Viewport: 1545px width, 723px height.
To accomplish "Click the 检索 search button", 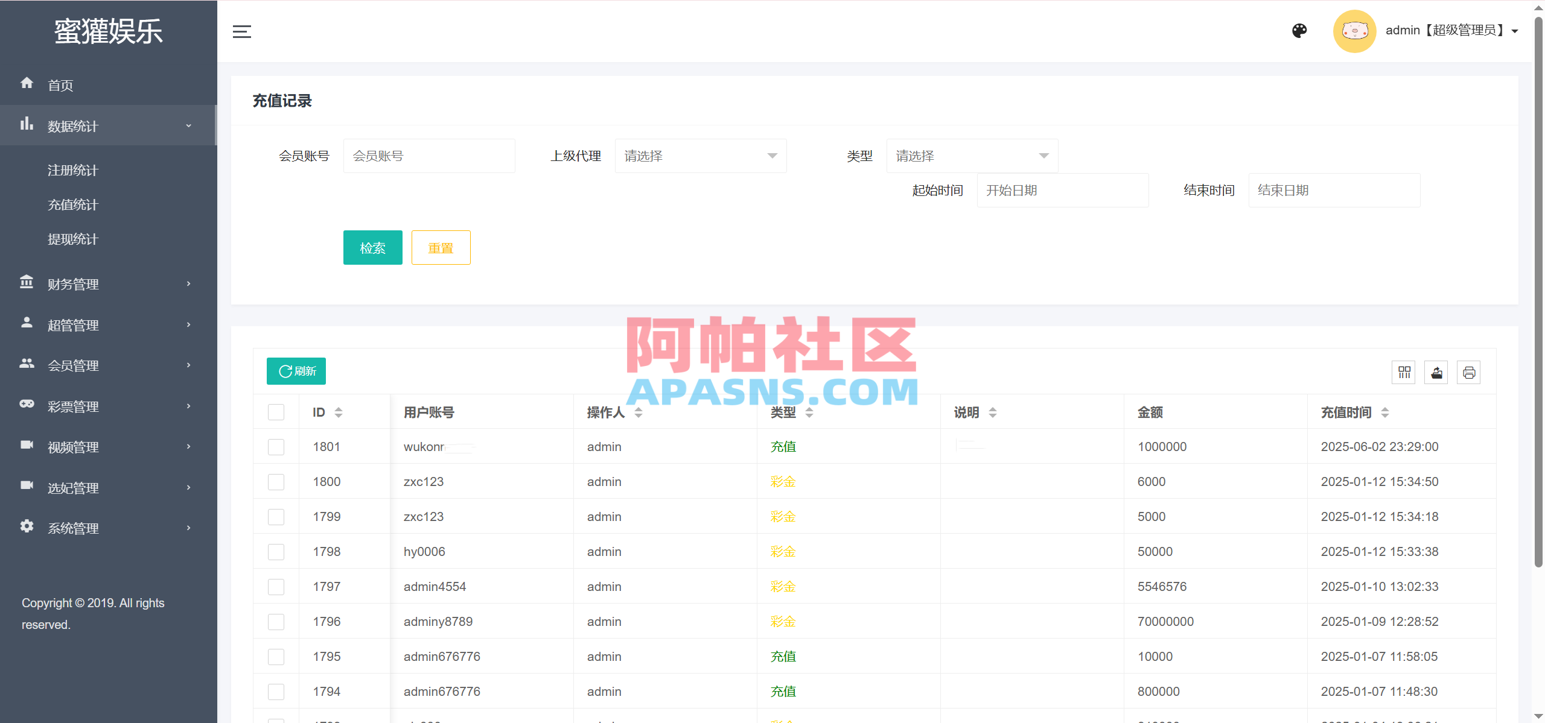I will click(372, 247).
